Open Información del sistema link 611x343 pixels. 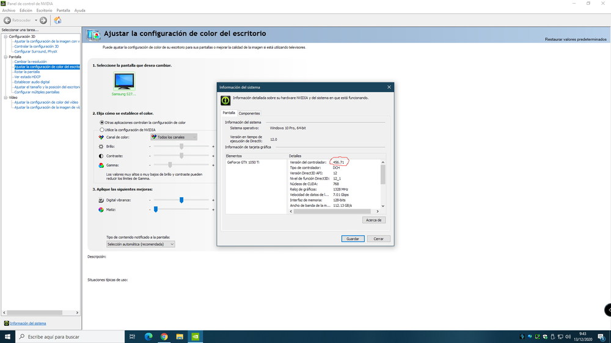tap(28, 323)
